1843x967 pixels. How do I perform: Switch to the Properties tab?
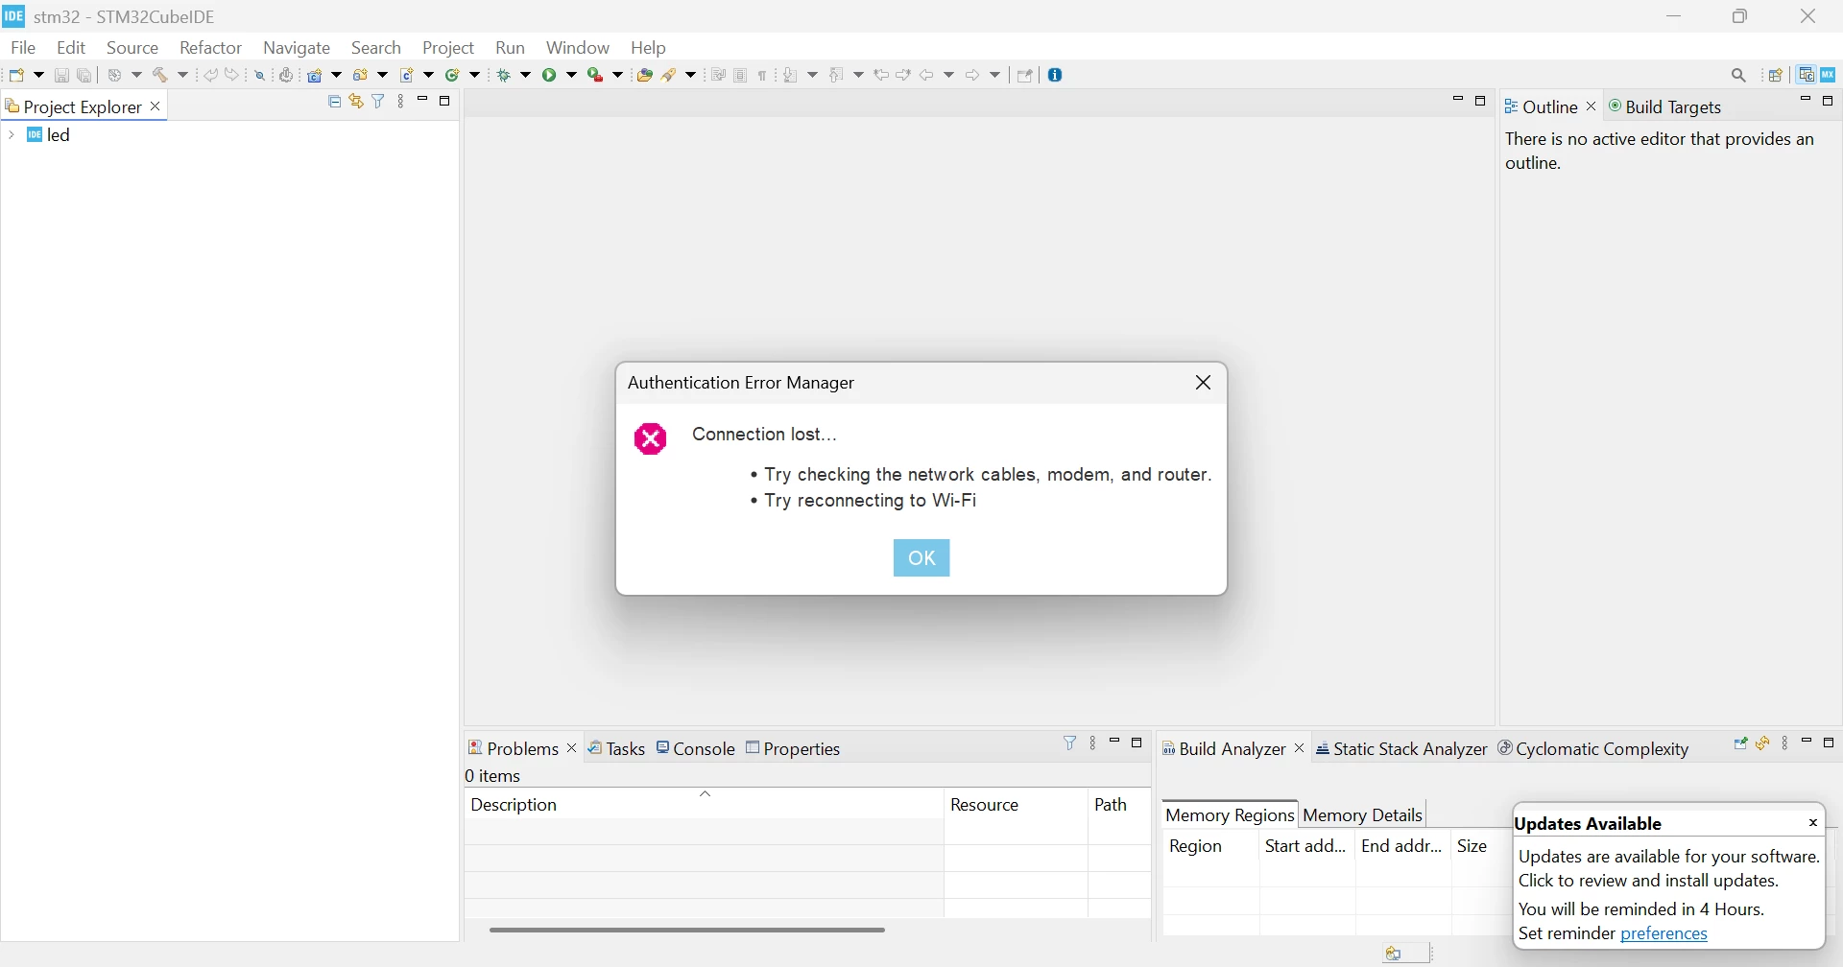(794, 748)
